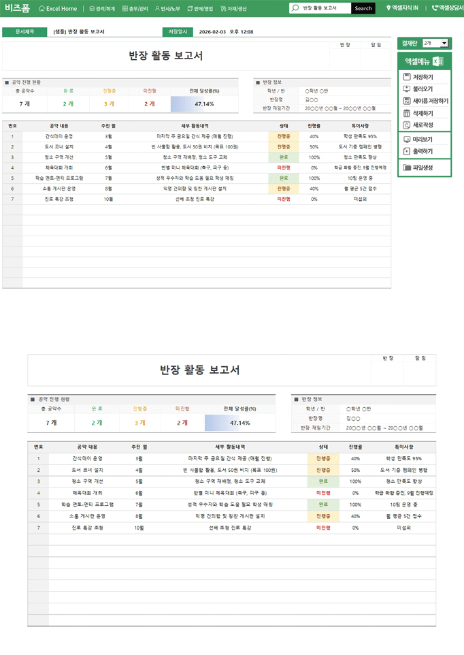Click the 출력하기 print icon
Image resolution: width=464 pixels, height=655 pixels.
(407, 152)
